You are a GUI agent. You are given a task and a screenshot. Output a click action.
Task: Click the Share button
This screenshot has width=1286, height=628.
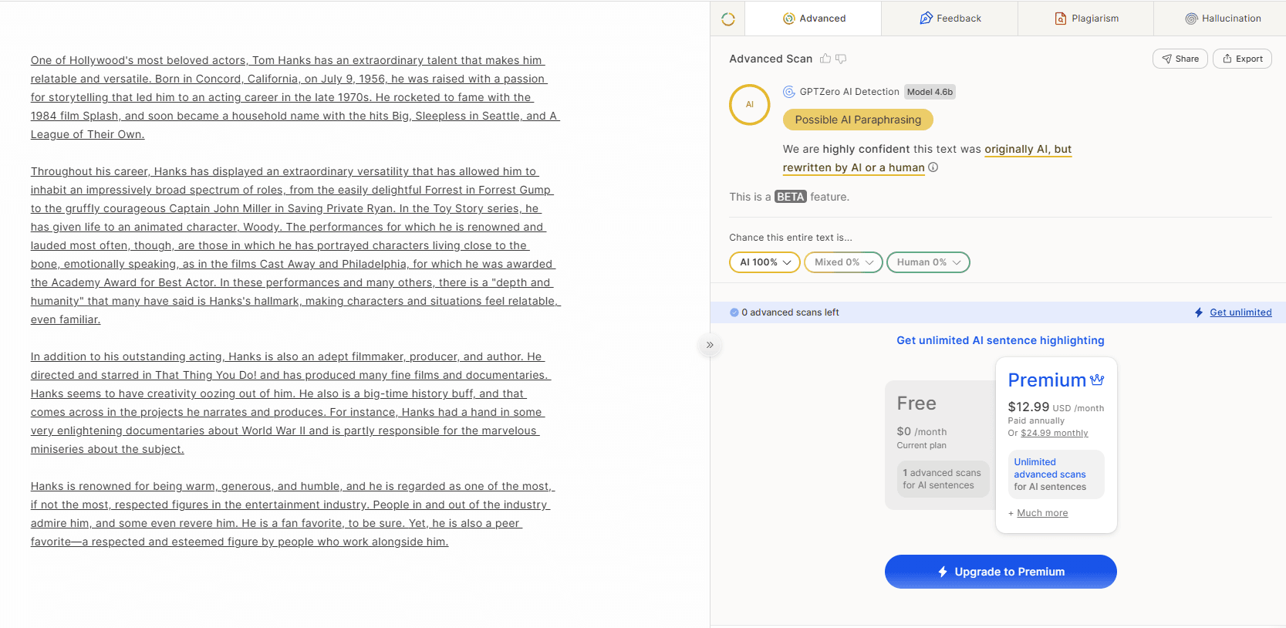1180,59
